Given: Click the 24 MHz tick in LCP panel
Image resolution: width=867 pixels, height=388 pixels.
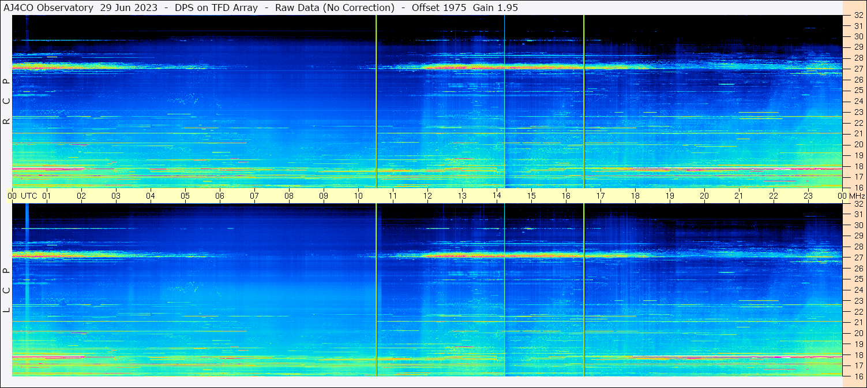Looking at the screenshot, I should (x=858, y=290).
